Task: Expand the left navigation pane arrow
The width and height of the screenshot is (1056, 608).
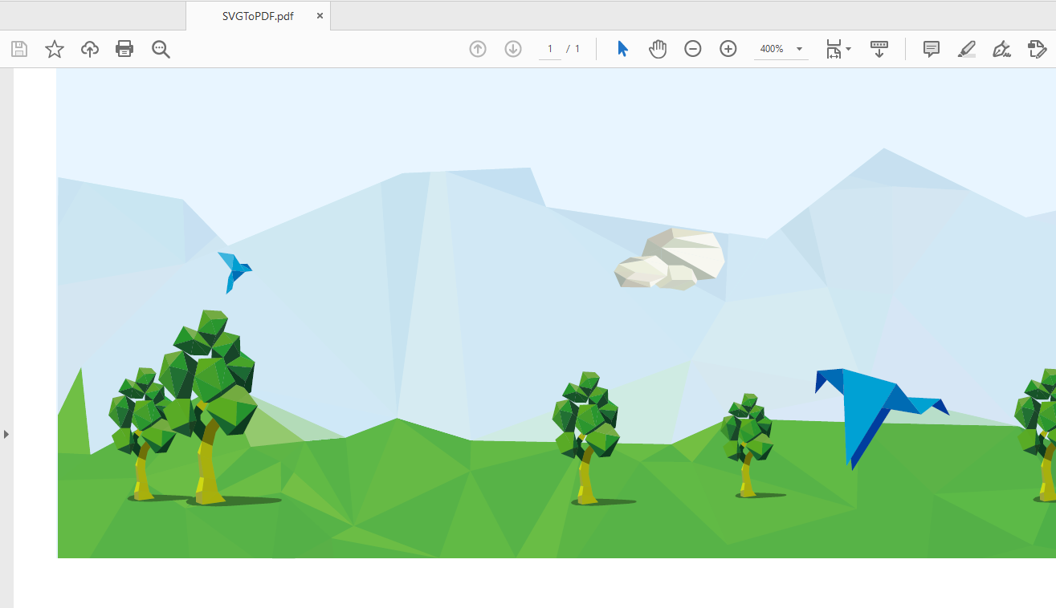Action: click(x=6, y=434)
